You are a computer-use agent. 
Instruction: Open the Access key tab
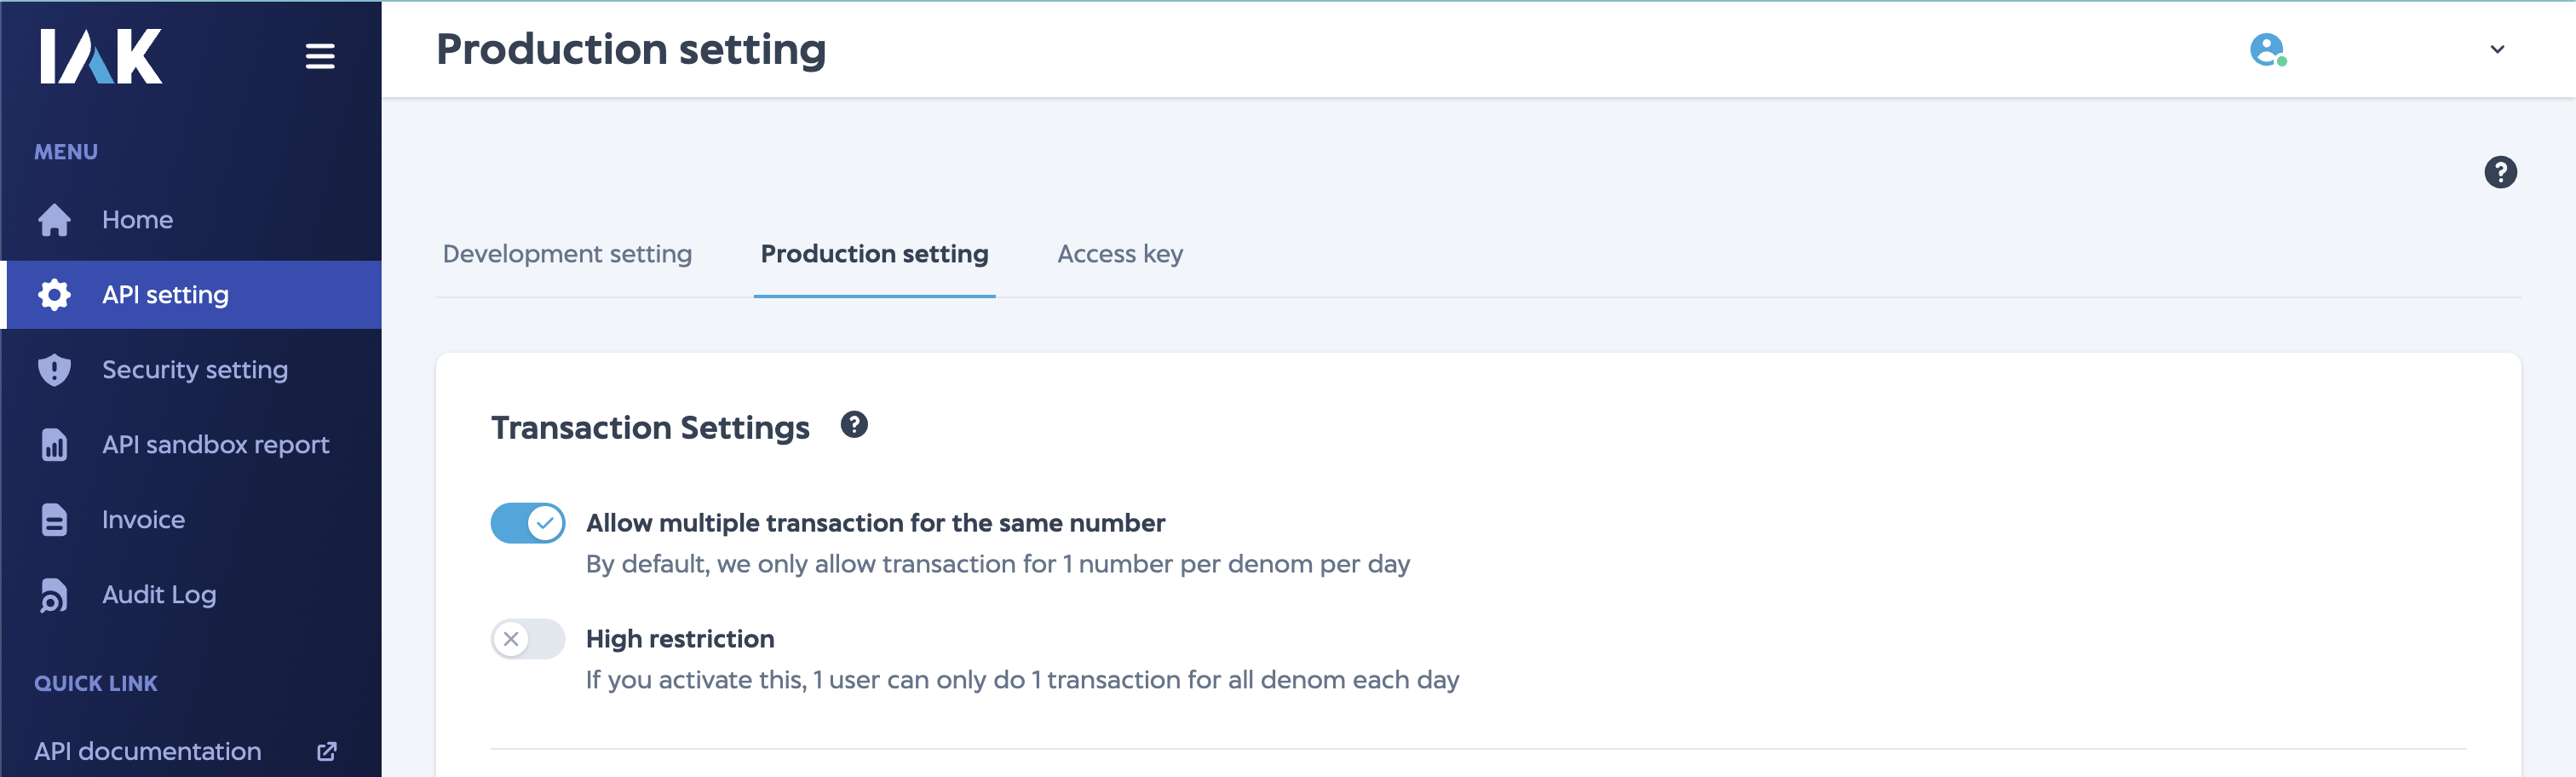pos(1120,254)
